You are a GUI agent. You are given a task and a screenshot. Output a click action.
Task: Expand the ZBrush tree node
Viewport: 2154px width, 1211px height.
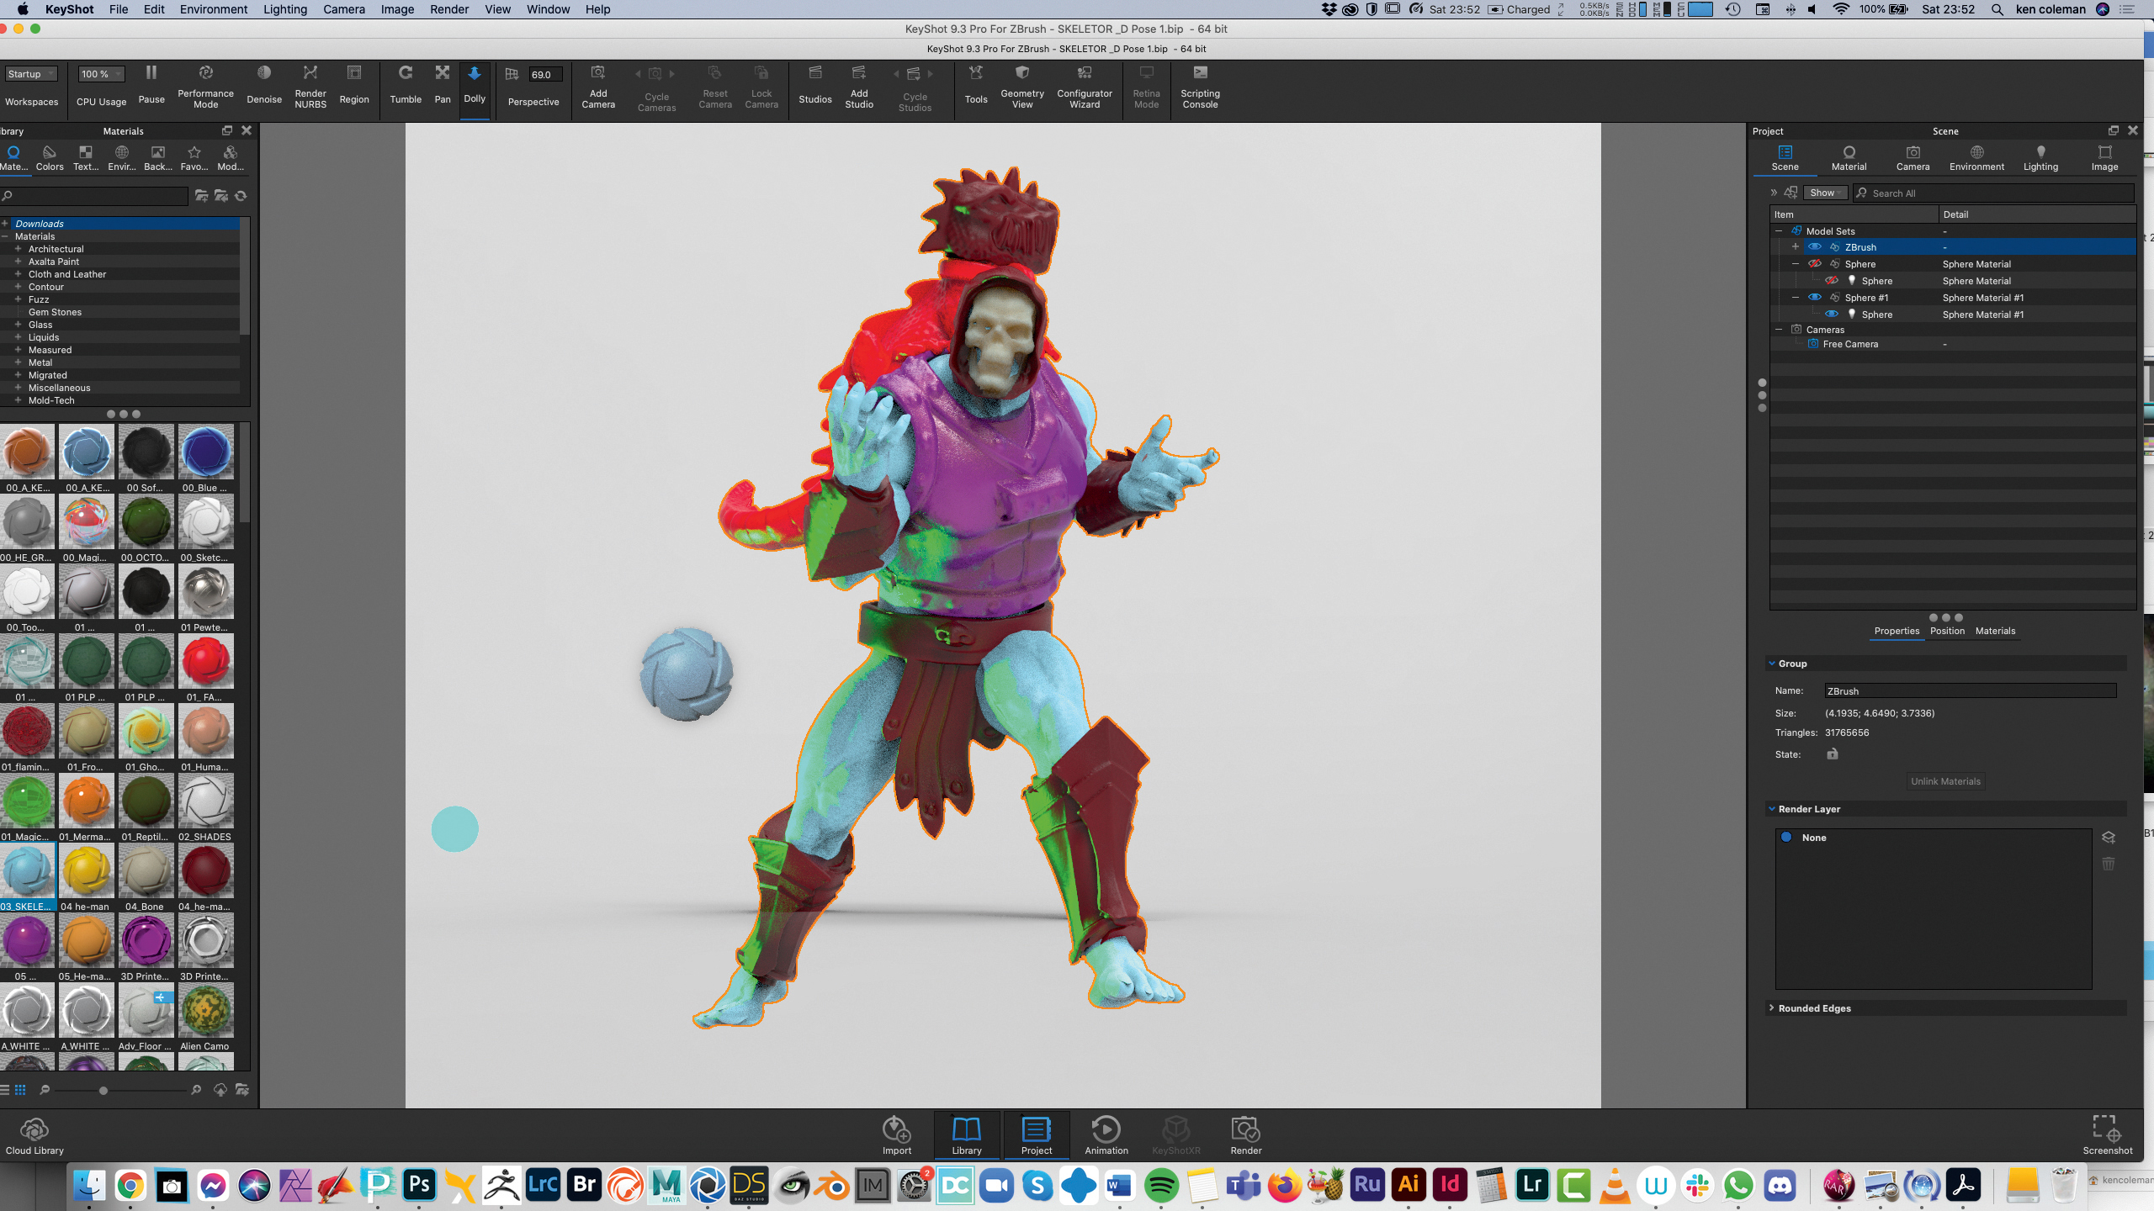click(x=1796, y=247)
